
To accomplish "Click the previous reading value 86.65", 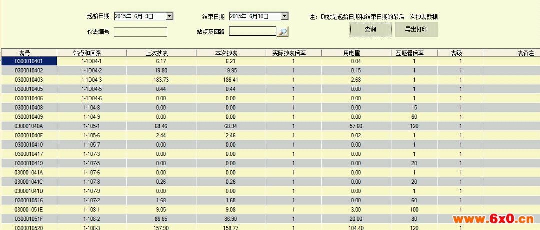I will [161, 219].
